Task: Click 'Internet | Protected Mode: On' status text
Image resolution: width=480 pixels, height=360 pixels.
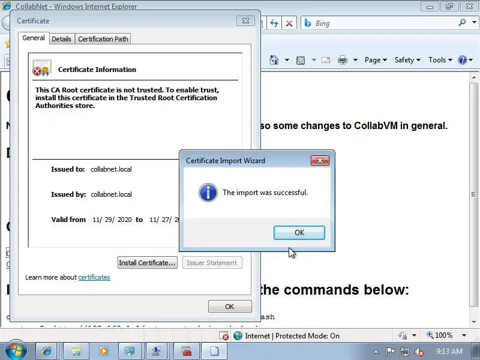Action: click(x=292, y=336)
